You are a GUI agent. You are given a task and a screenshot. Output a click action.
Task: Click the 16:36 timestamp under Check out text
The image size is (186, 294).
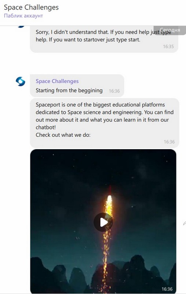169,142
